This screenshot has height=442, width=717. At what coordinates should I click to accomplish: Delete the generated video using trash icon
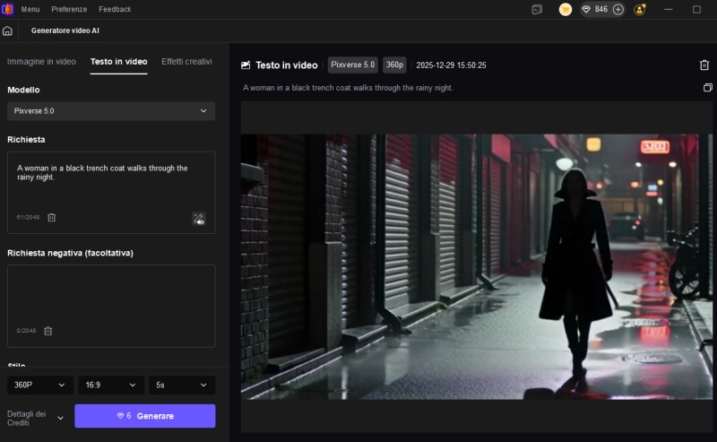click(704, 65)
